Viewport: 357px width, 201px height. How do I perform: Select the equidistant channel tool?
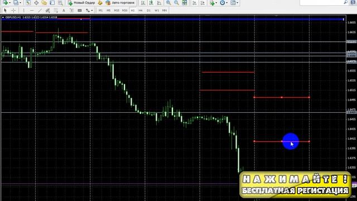click(x=47, y=11)
